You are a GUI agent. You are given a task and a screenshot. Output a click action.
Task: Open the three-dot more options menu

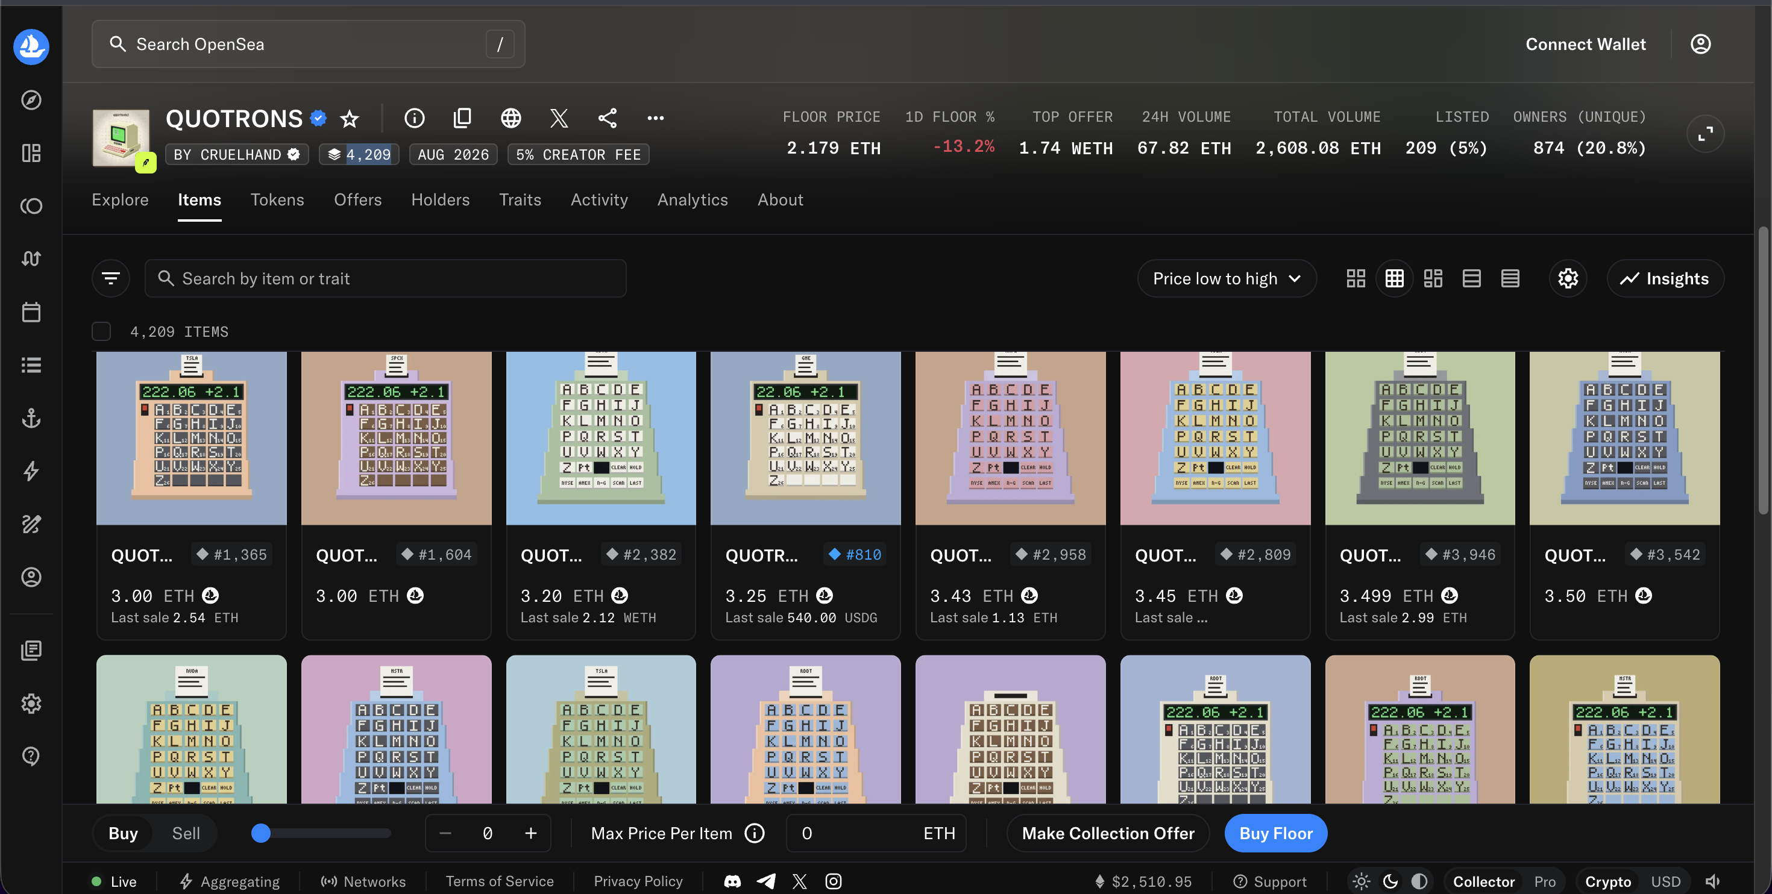pyautogui.click(x=656, y=118)
